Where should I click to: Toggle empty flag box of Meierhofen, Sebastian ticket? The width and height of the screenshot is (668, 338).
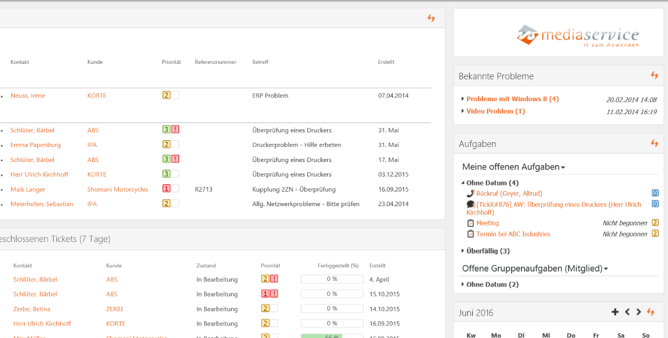pos(176,204)
